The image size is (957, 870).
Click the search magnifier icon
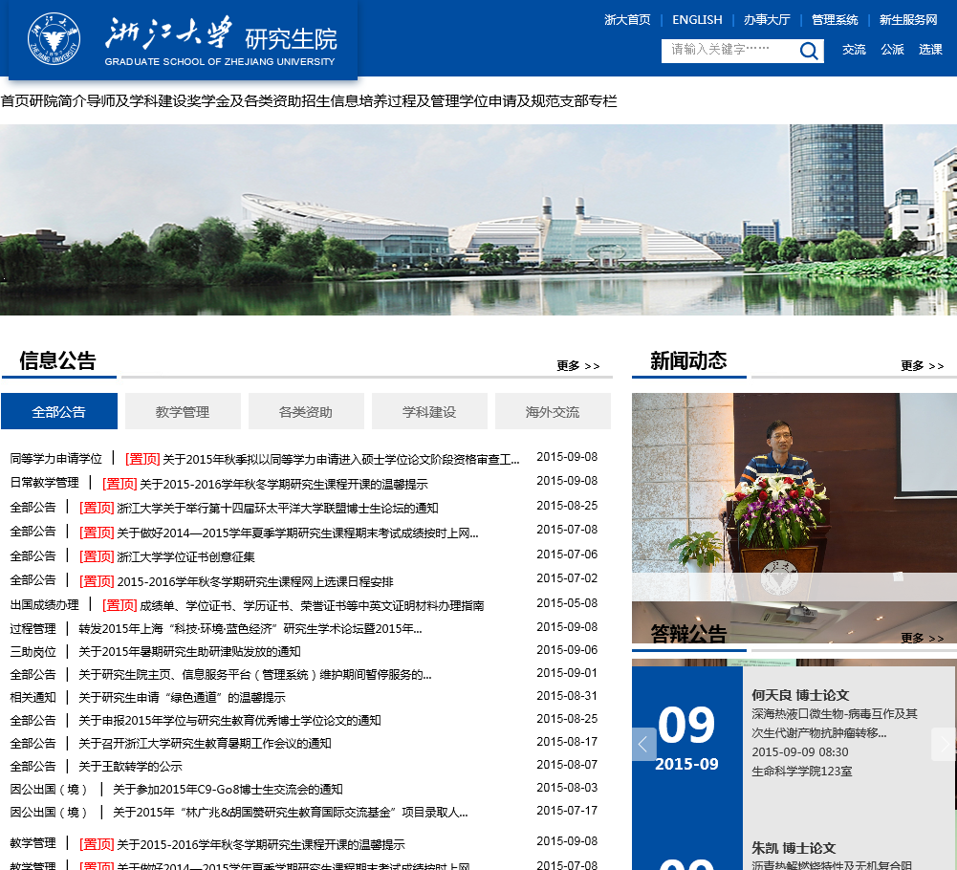pos(809,51)
